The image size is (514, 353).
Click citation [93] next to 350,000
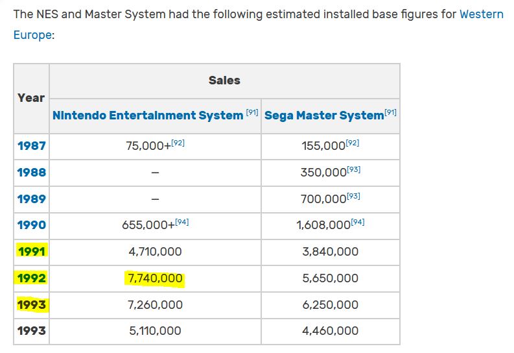coord(354,169)
